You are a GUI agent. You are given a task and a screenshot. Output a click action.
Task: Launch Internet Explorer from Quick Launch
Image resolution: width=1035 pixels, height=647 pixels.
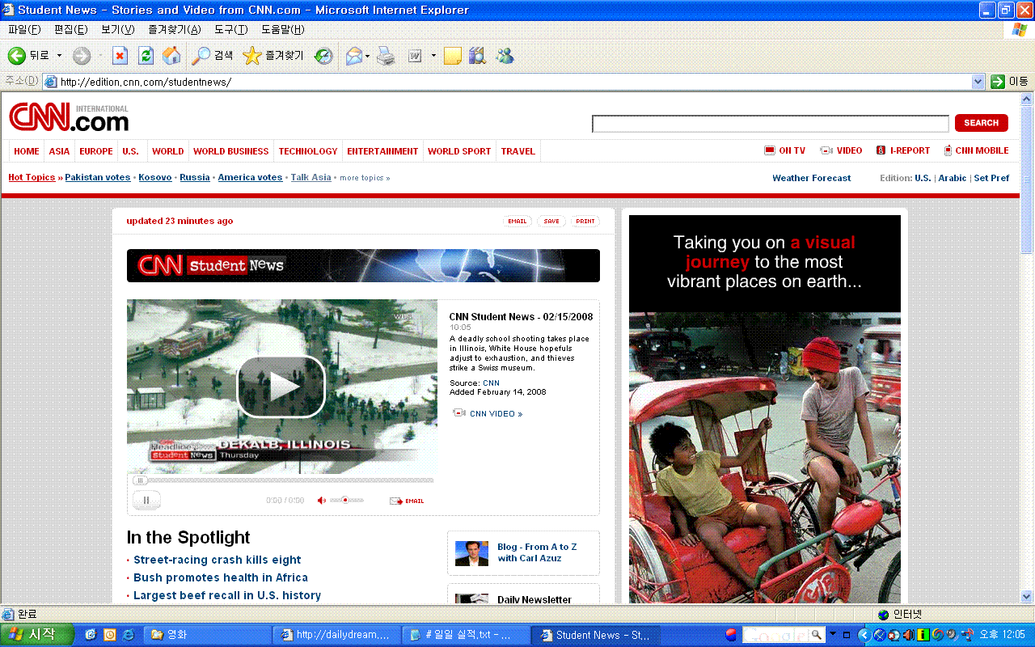pos(128,635)
